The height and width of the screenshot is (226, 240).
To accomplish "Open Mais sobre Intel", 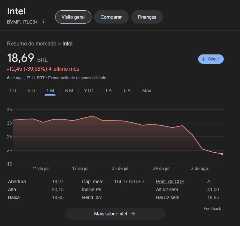I will coord(115,214).
